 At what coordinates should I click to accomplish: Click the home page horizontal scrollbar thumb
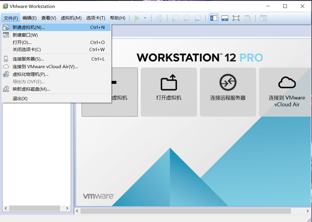pyautogui.click(x=186, y=211)
